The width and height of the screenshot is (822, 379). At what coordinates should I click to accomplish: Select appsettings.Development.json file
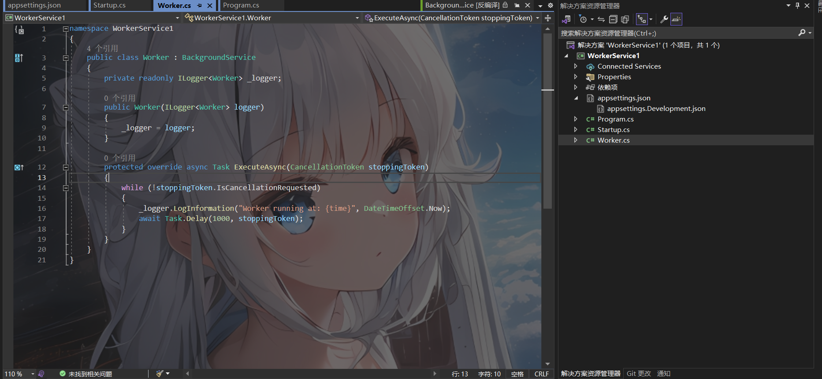656,109
